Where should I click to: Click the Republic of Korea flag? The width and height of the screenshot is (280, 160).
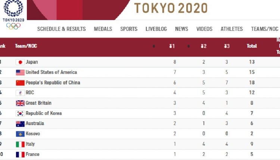20,113
